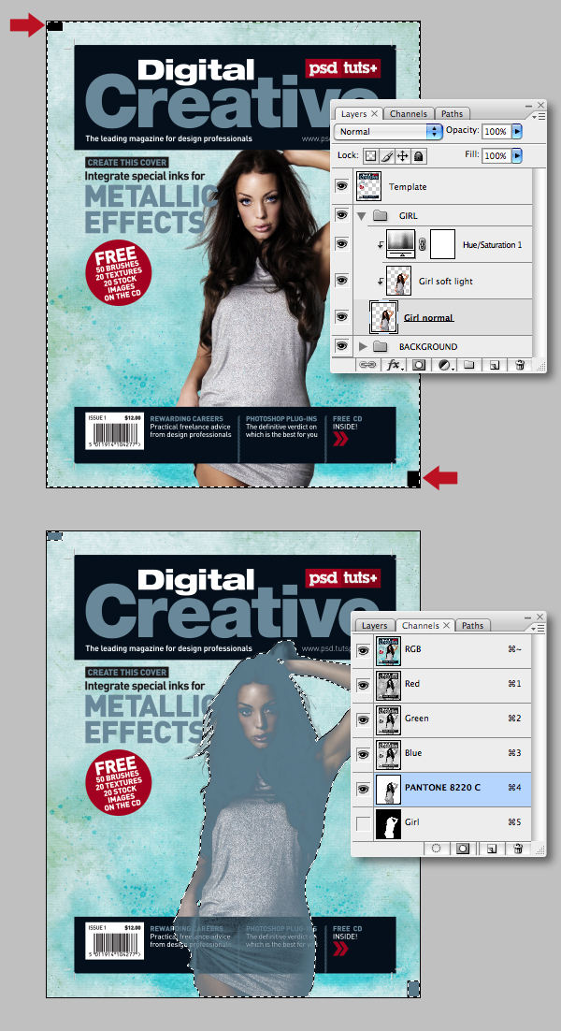This screenshot has width=561, height=1031.
Task: Select the Girl normal layer thumbnail
Action: [x=383, y=317]
